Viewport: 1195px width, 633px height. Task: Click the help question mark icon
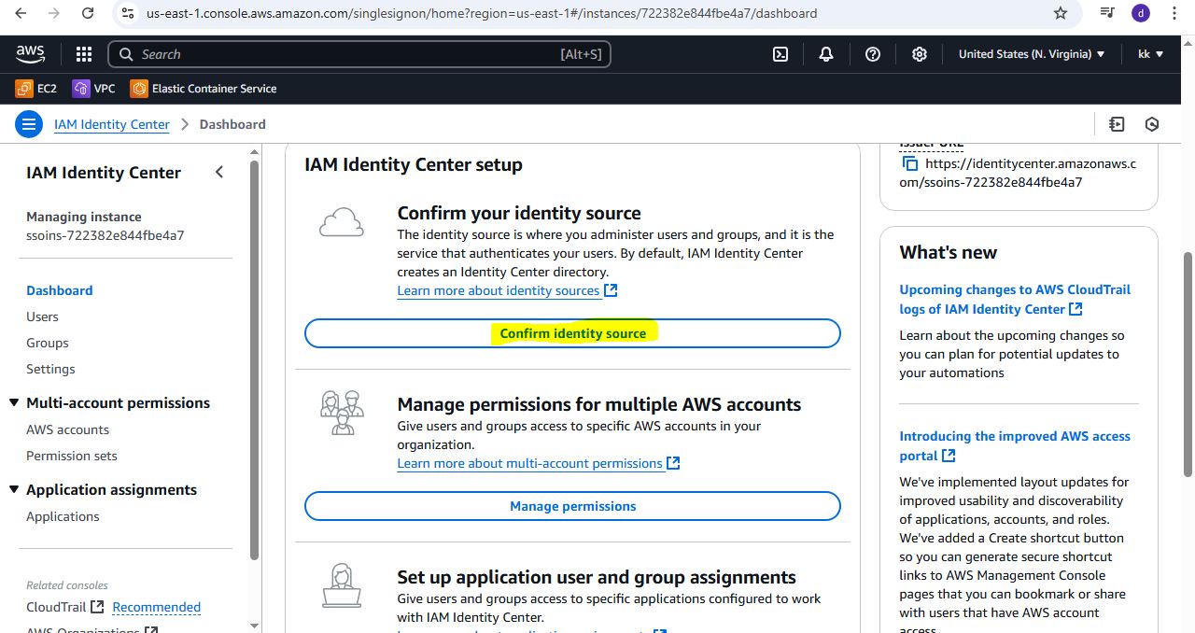coord(873,54)
